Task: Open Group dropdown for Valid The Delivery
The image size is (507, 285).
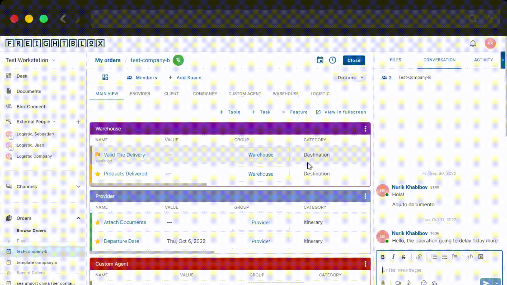Action: point(261,155)
